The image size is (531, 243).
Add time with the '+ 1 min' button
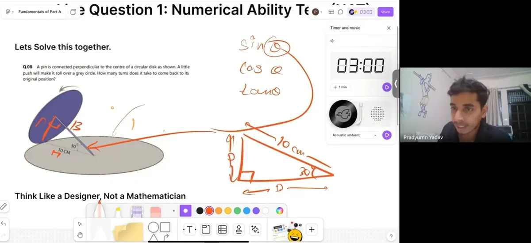pyautogui.click(x=340, y=87)
